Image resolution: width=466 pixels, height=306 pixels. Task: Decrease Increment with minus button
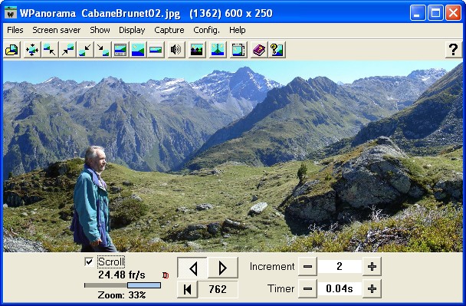click(x=307, y=266)
